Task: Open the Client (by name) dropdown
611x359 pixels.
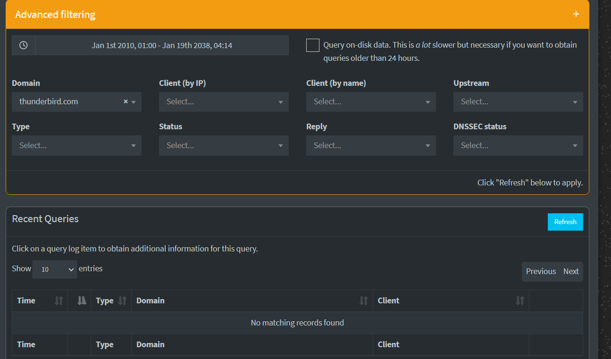Action: (x=371, y=101)
